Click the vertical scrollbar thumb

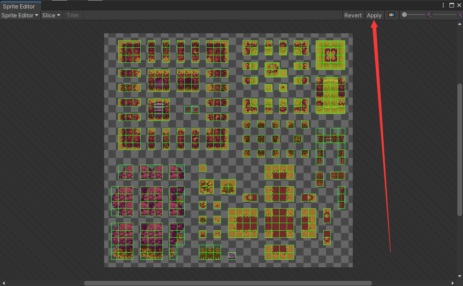click(x=459, y=150)
